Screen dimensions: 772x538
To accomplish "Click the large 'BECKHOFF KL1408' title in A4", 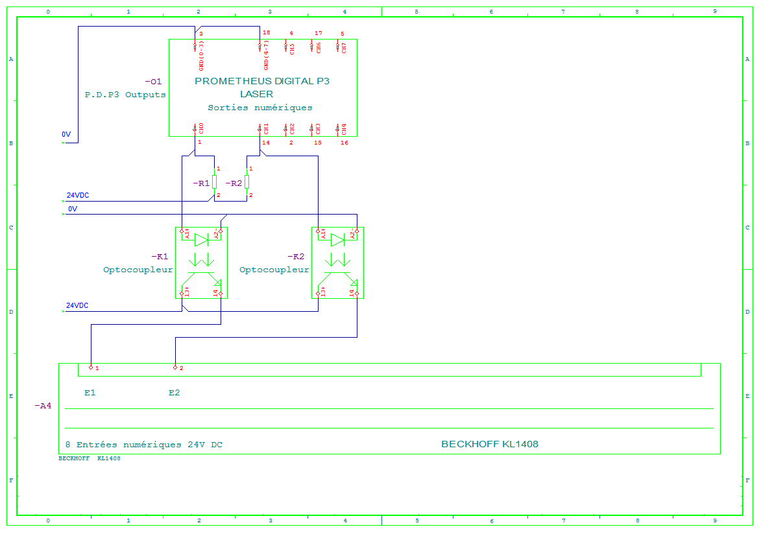I will coord(490,444).
